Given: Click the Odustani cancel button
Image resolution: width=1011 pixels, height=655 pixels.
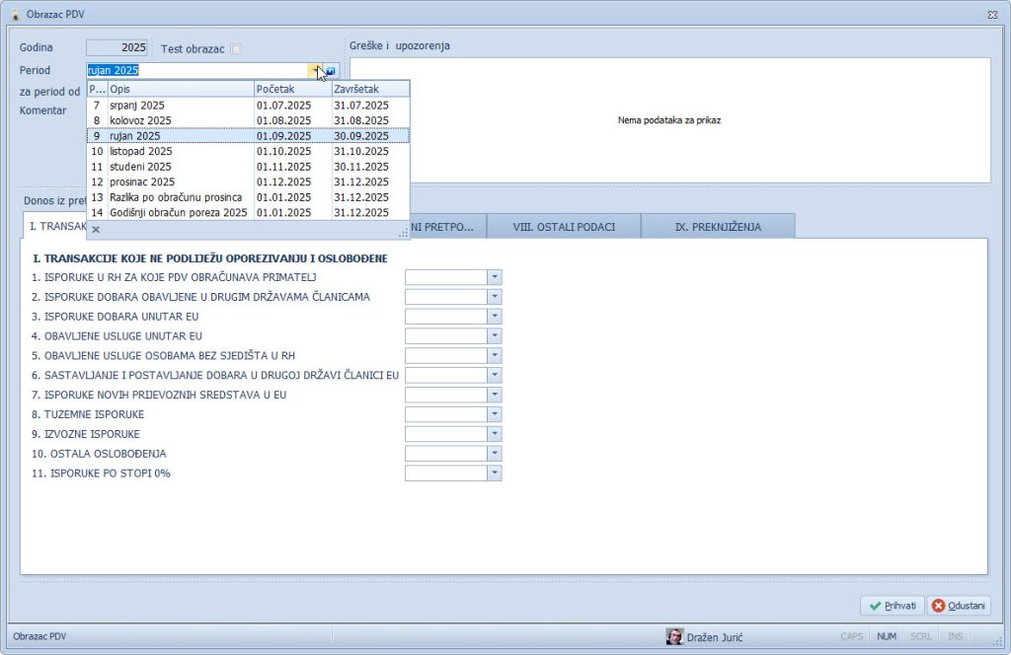Looking at the screenshot, I should click(959, 606).
